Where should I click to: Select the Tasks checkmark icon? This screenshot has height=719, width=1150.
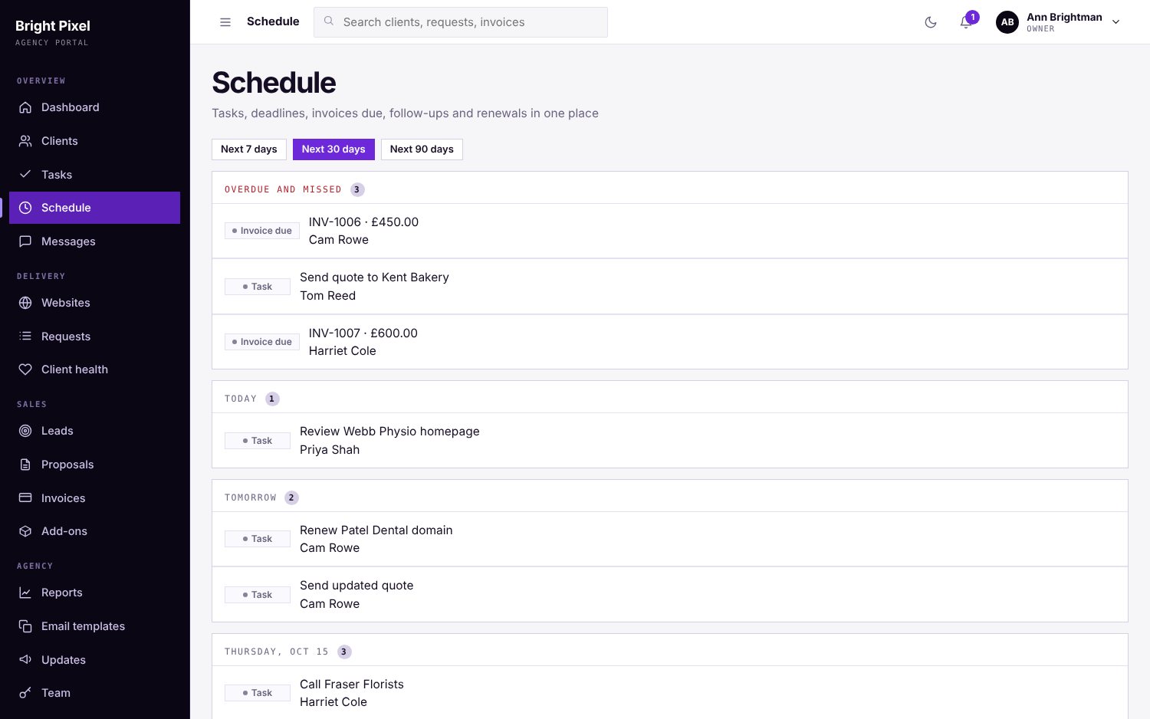(x=25, y=175)
